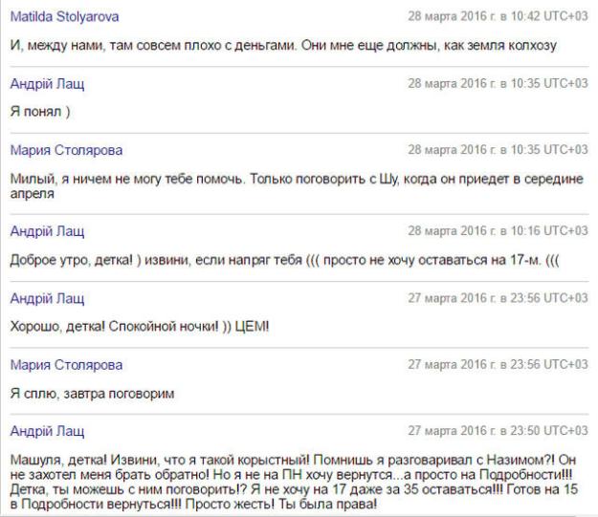
Task: Select the message starting 'Милый, я ничем'
Action: (287, 186)
